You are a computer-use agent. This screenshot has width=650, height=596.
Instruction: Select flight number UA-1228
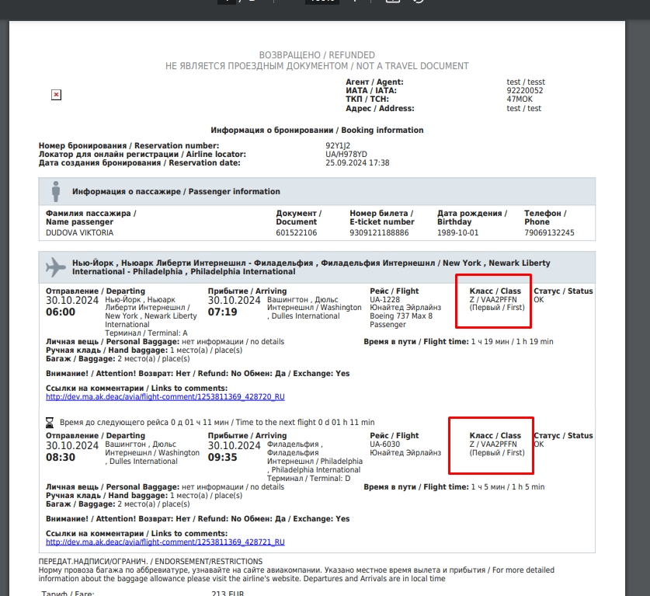click(x=384, y=299)
